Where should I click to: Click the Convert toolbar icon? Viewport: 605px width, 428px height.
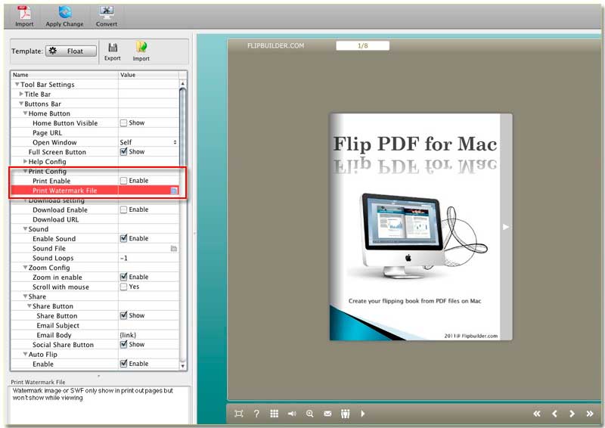point(107,12)
